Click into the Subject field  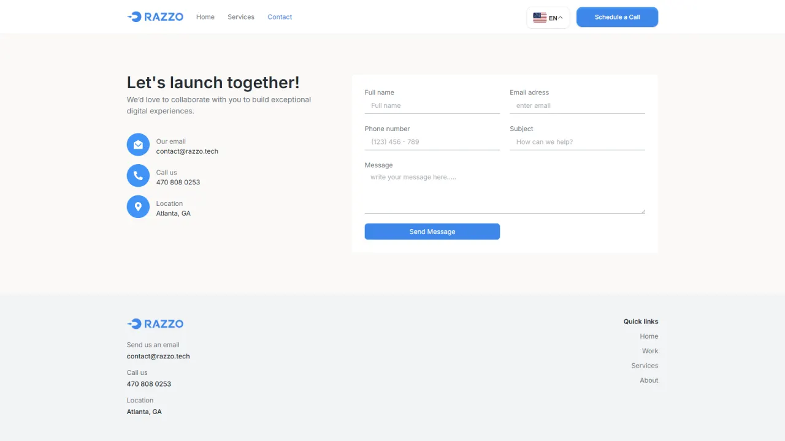pyautogui.click(x=577, y=142)
